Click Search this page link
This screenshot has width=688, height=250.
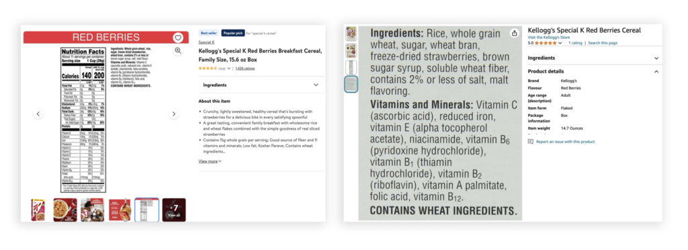click(603, 43)
